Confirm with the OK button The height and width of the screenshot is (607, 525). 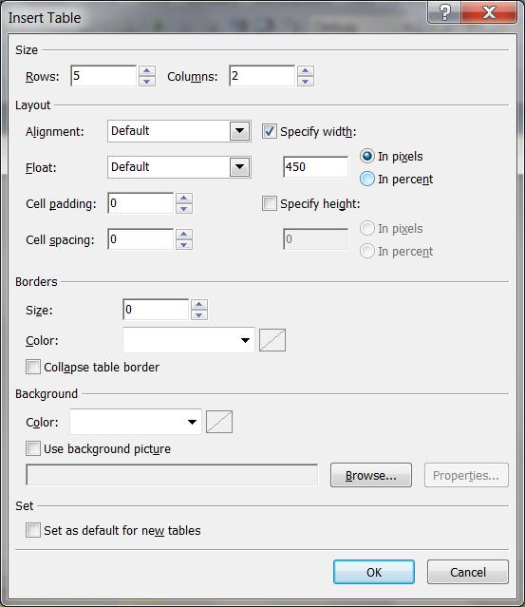[374, 572]
